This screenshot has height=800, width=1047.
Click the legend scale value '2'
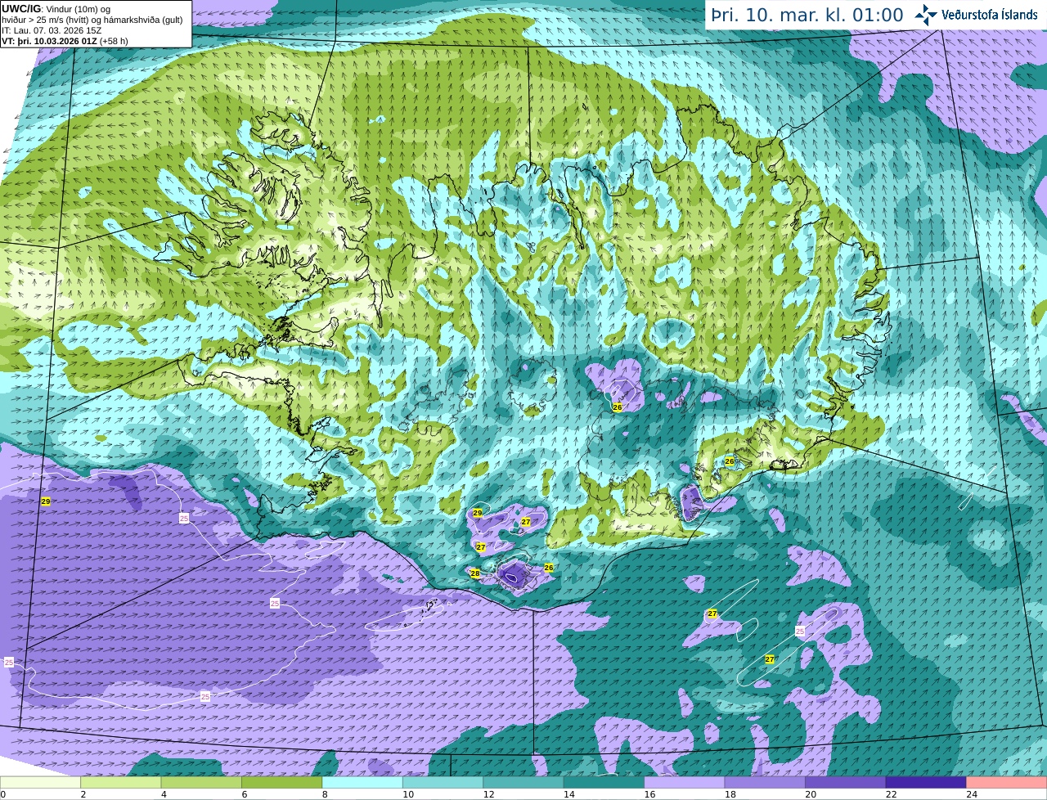[83, 794]
